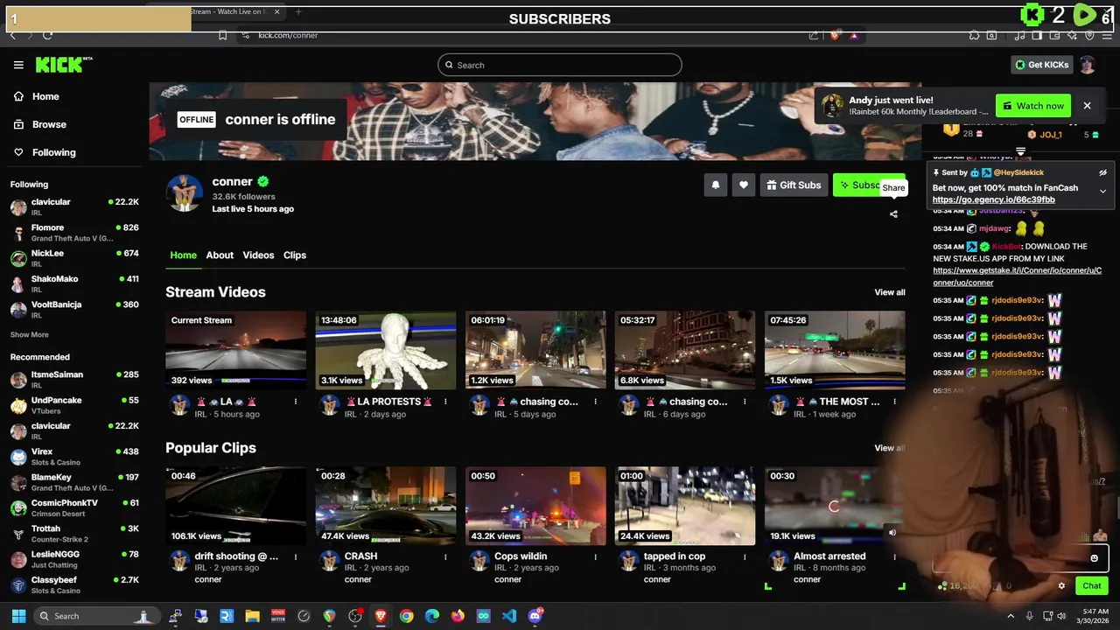Screen dimensions: 1120x630
Task: Open the emote picker in chat
Action: [1094, 558]
